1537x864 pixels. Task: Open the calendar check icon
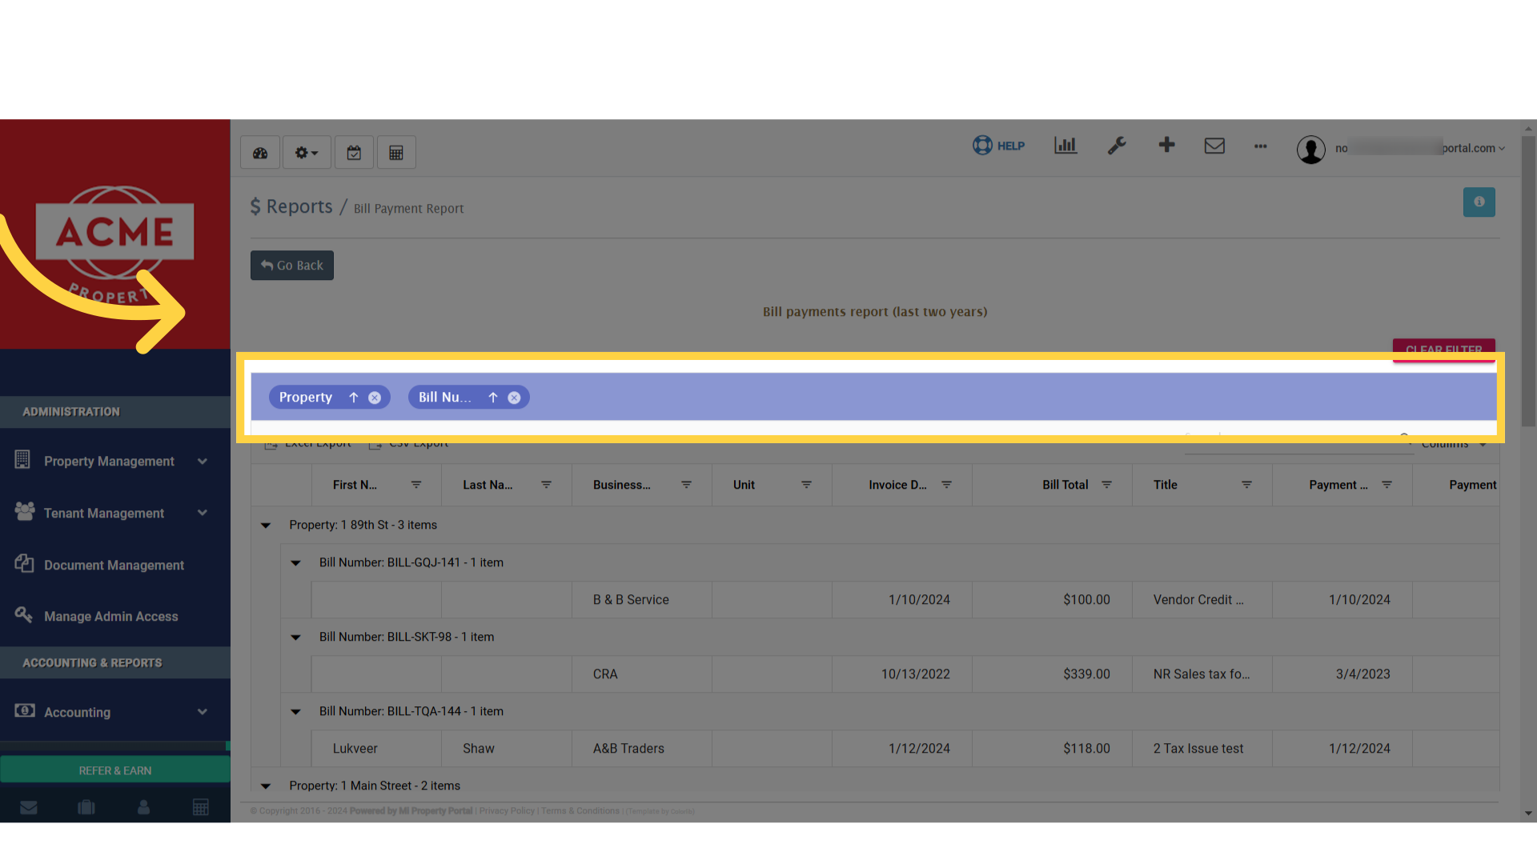pyautogui.click(x=354, y=153)
